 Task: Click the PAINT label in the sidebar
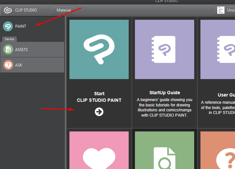coord(21,26)
